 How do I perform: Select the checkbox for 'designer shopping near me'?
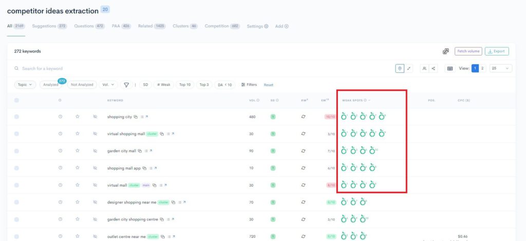pos(16,202)
